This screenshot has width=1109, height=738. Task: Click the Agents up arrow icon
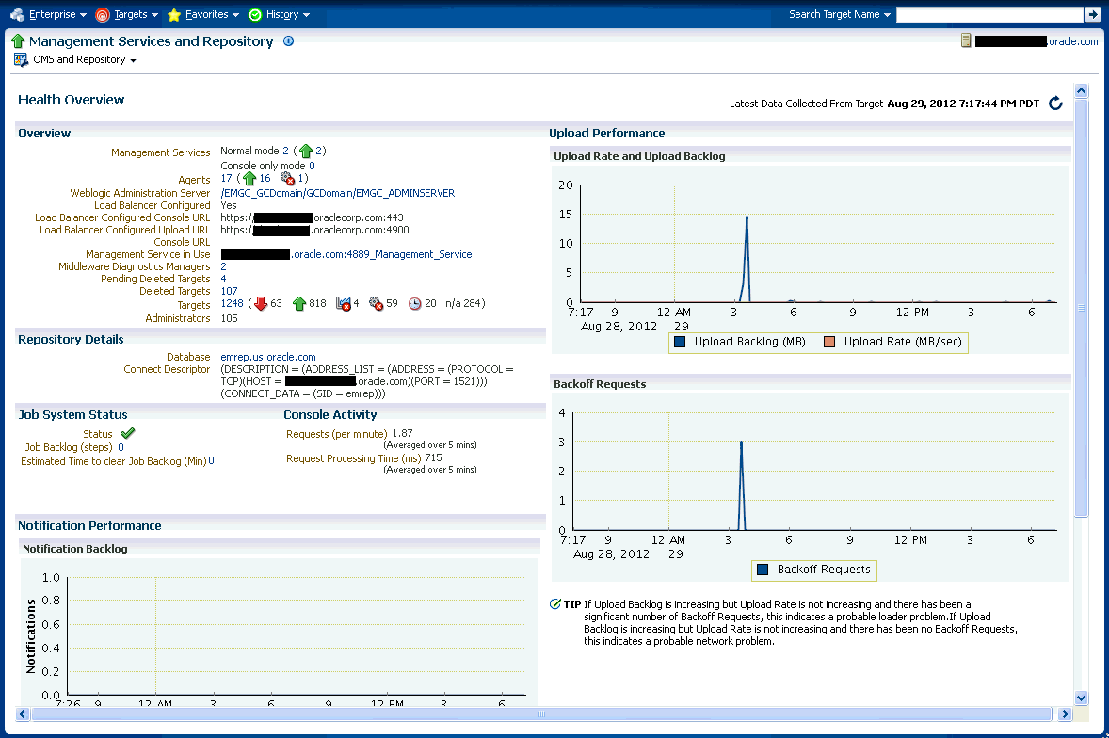[249, 179]
